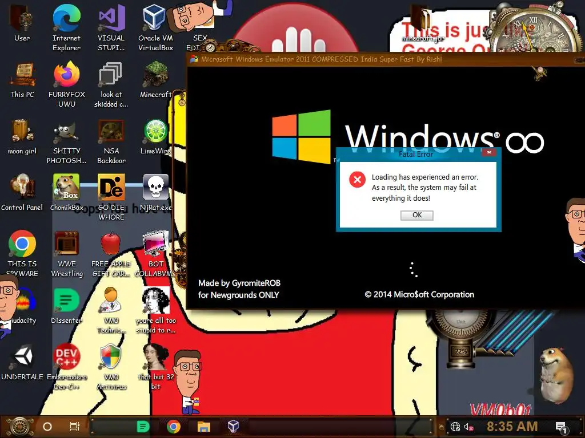Open the green Dissenter taskbar icon
Image resolution: width=585 pixels, height=438 pixels.
(143, 427)
